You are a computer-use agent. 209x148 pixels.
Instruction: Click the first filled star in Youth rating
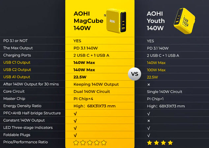tap(149, 142)
